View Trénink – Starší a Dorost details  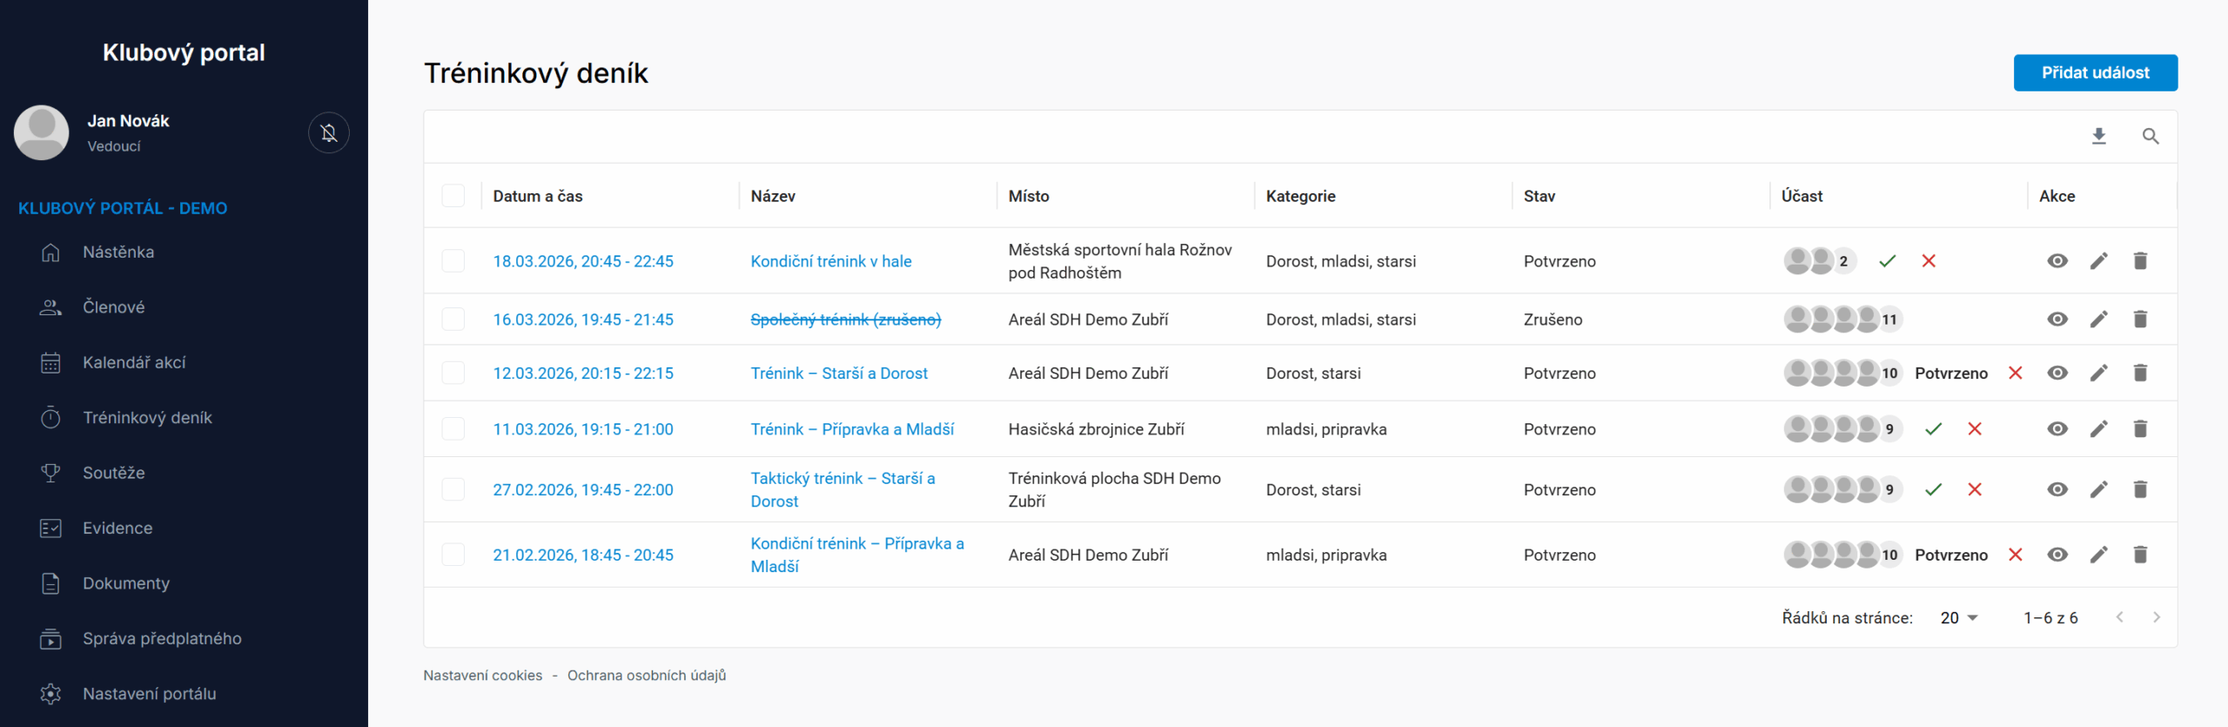(x=2057, y=373)
